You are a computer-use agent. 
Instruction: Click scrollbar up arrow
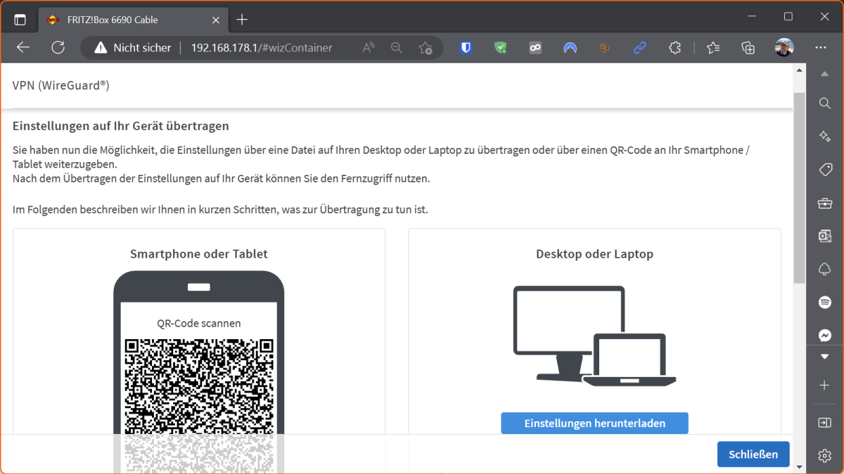(x=798, y=69)
